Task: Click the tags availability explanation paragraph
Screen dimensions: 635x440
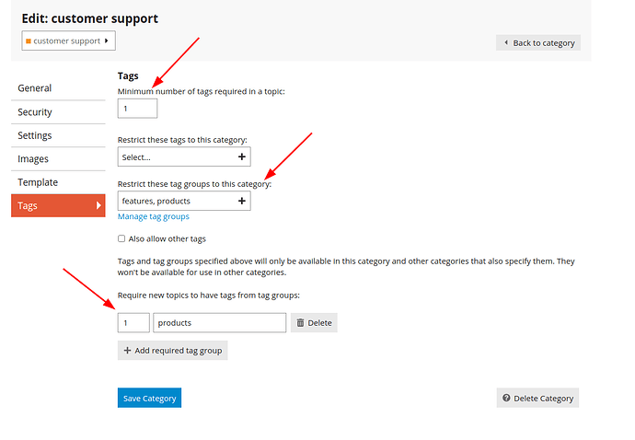Action: point(346,267)
